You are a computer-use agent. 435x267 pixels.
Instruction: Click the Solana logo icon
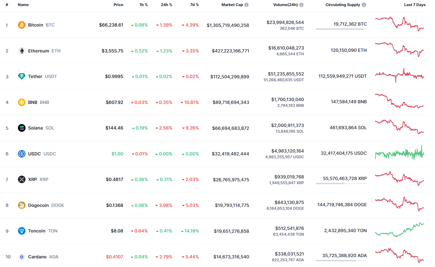[22, 128]
